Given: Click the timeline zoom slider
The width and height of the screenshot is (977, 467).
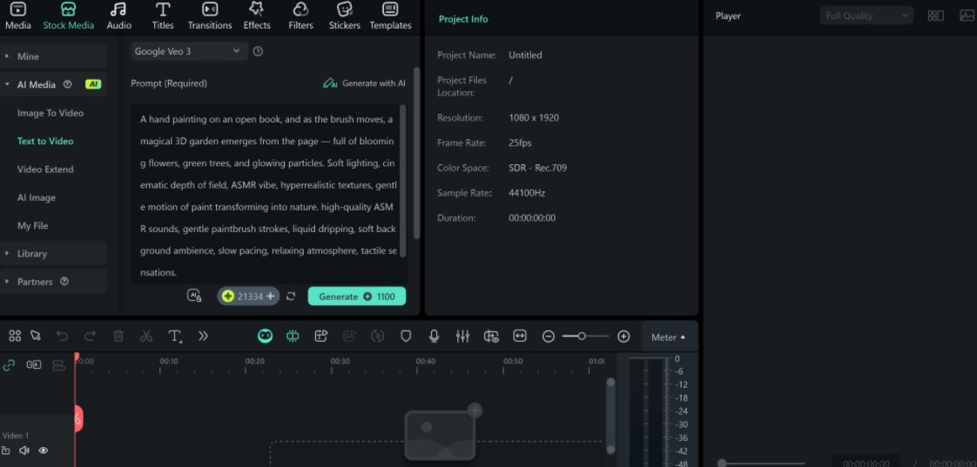Looking at the screenshot, I should click(586, 337).
